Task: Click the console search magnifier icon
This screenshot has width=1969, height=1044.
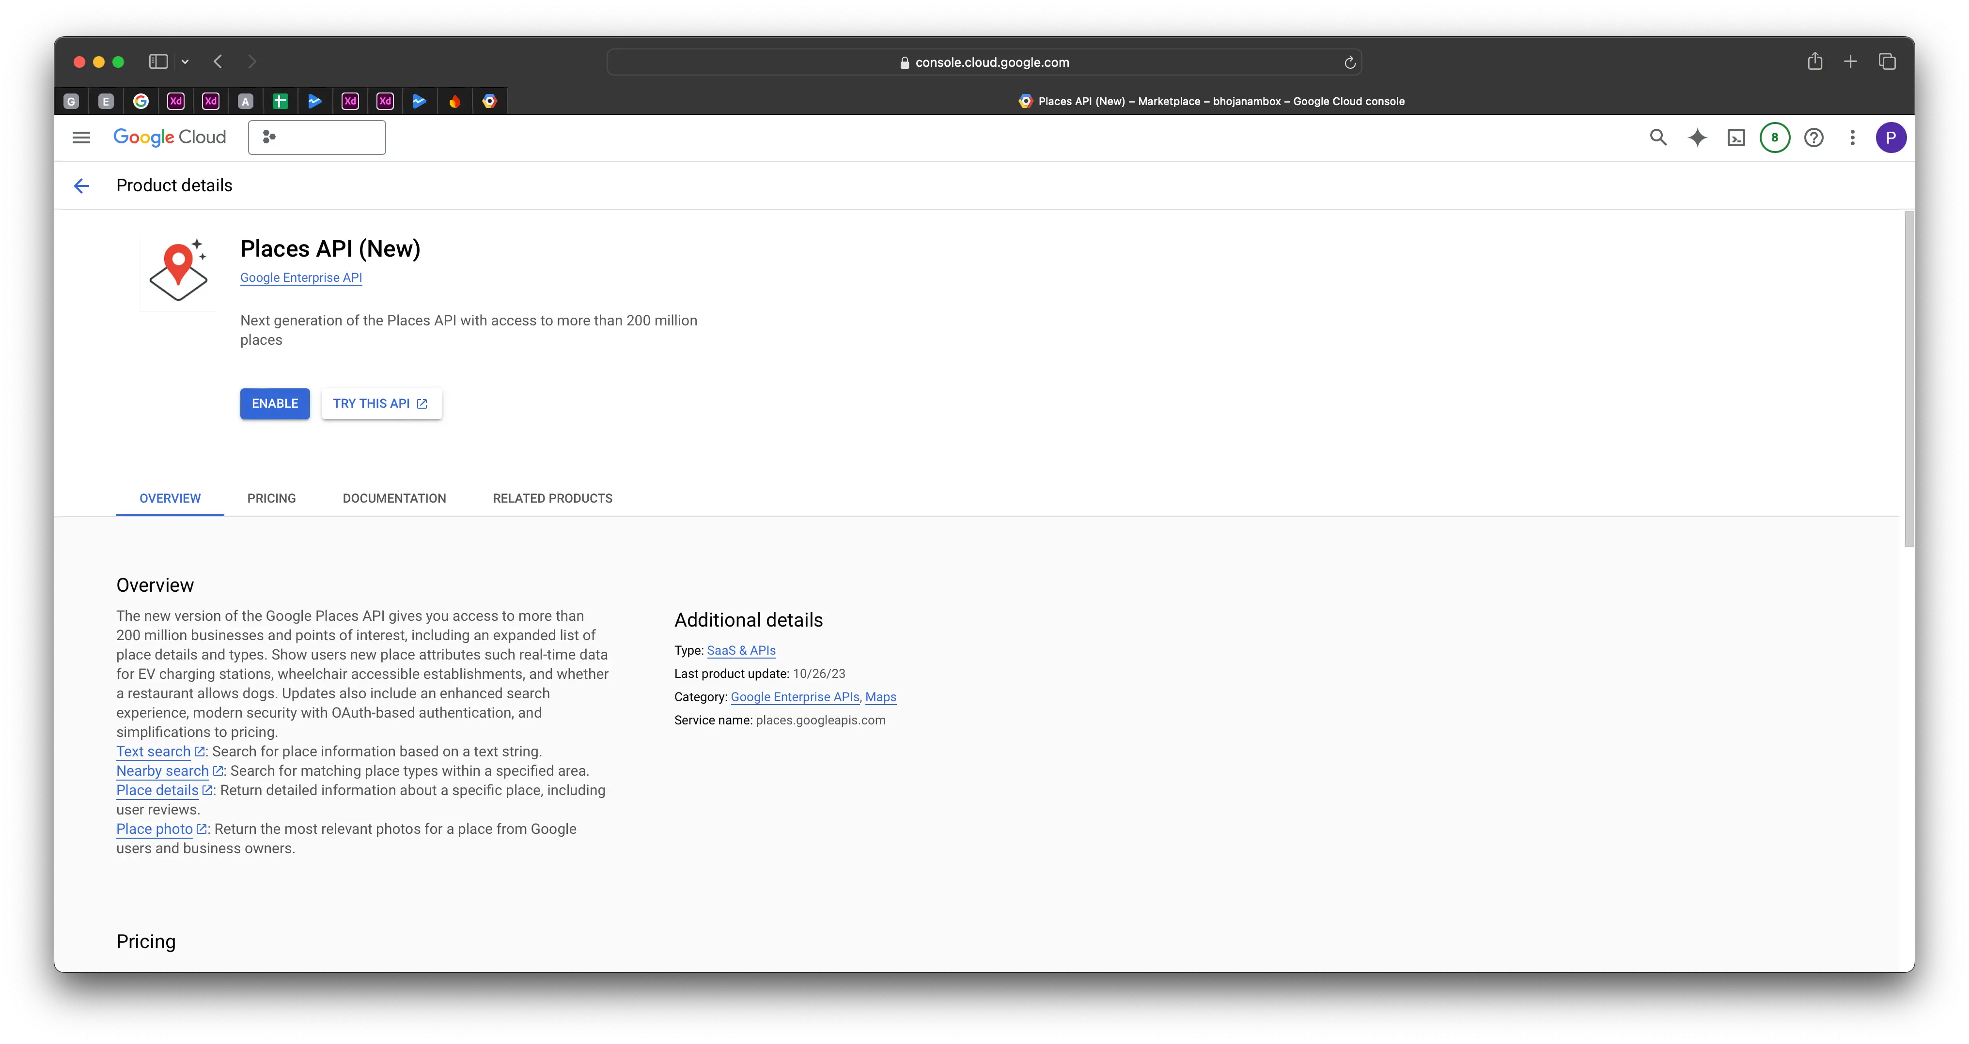Action: pos(1658,138)
